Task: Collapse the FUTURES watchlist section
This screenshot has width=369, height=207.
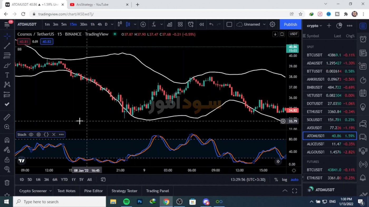Action: pos(313,162)
